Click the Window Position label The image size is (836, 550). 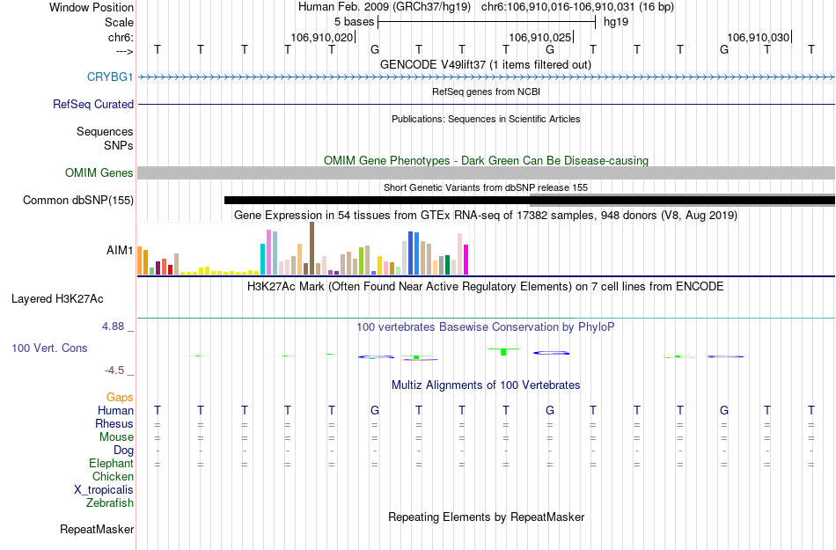(92, 7)
